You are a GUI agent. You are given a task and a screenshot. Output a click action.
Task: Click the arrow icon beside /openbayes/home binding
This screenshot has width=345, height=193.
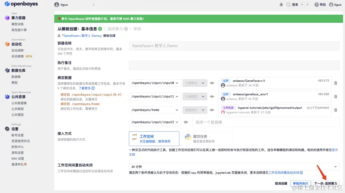pyautogui.click(x=212, y=110)
